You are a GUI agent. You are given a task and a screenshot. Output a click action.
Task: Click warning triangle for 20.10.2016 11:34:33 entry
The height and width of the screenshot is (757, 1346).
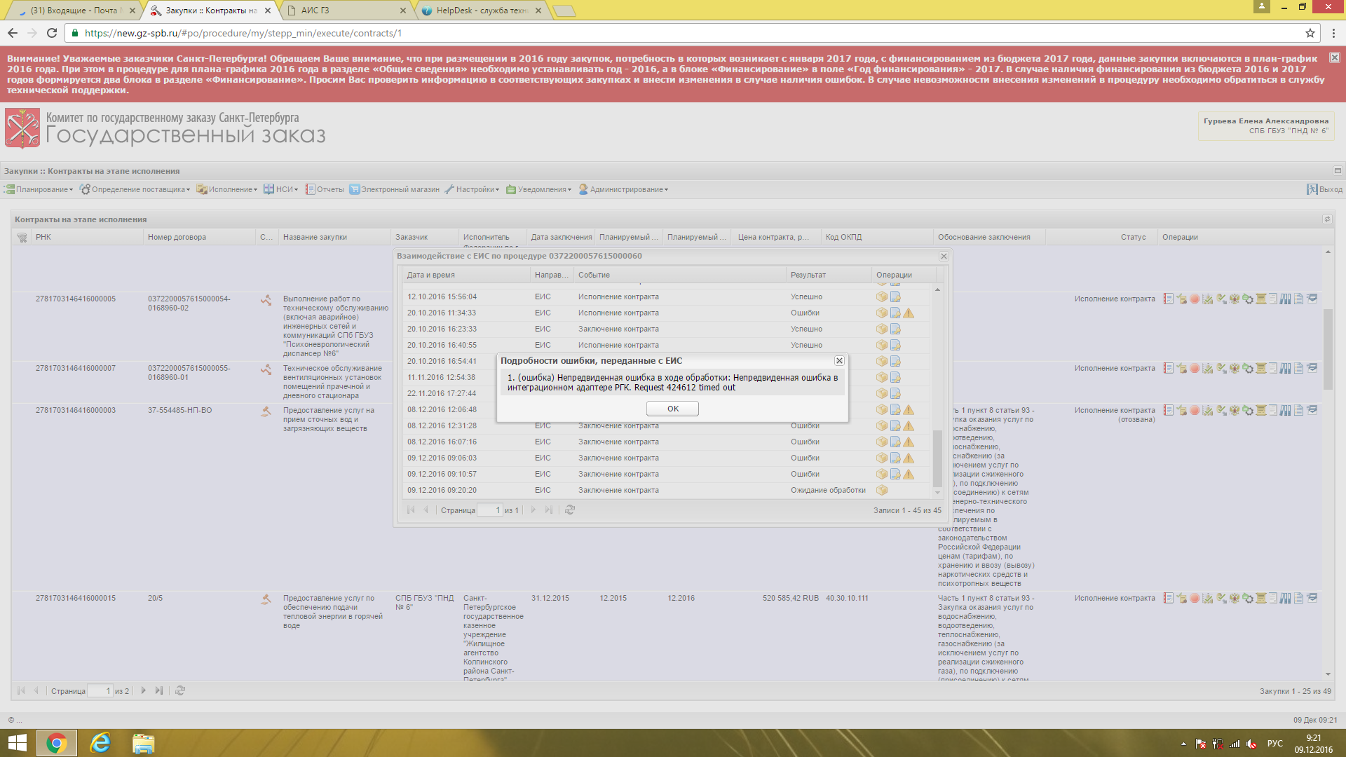[x=909, y=313]
